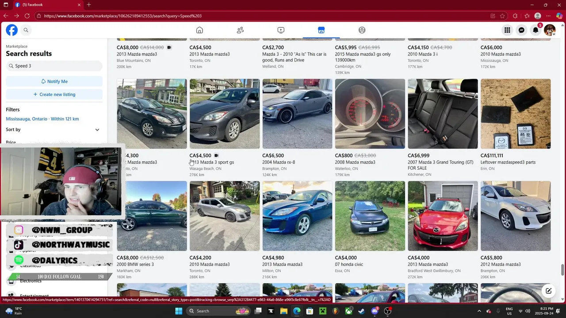The image size is (566, 318).
Task: Open the green 2000 BMW series 3 photo
Action: 152,216
